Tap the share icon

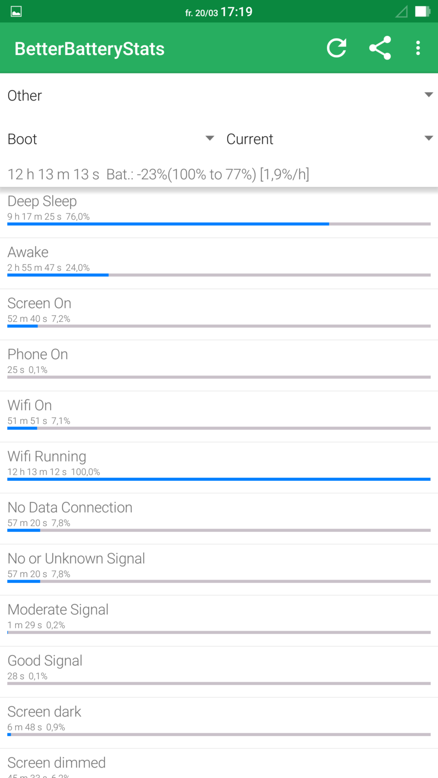[x=380, y=48]
